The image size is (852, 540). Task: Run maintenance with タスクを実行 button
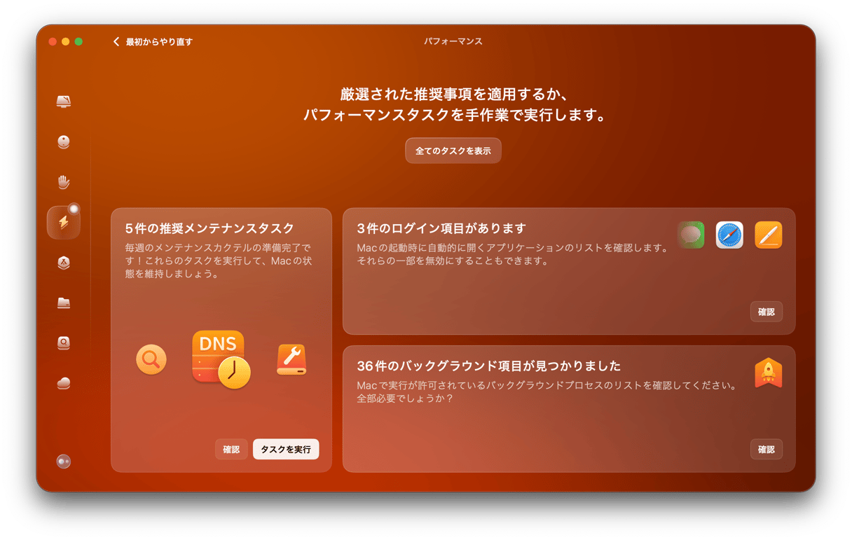point(286,450)
